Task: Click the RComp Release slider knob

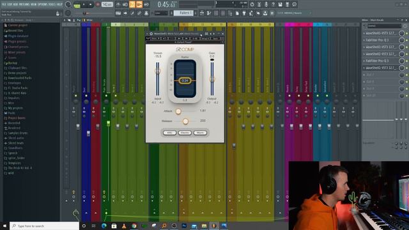Action: (x=185, y=121)
